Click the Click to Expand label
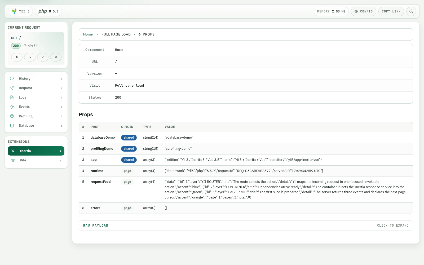Screen dimensions: 424x265 393,226
